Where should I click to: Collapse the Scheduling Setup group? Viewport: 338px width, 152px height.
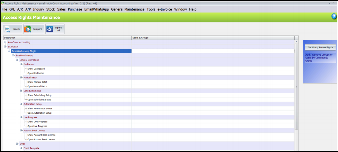tap(21, 91)
